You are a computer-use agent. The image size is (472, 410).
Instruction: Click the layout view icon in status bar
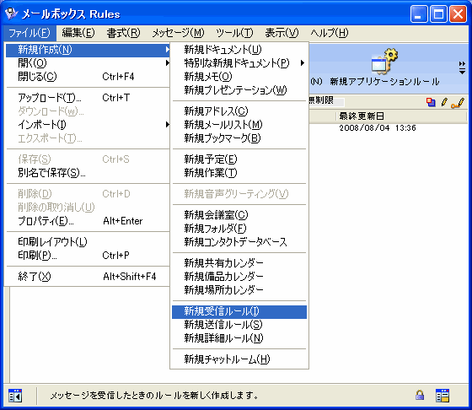(x=442, y=396)
